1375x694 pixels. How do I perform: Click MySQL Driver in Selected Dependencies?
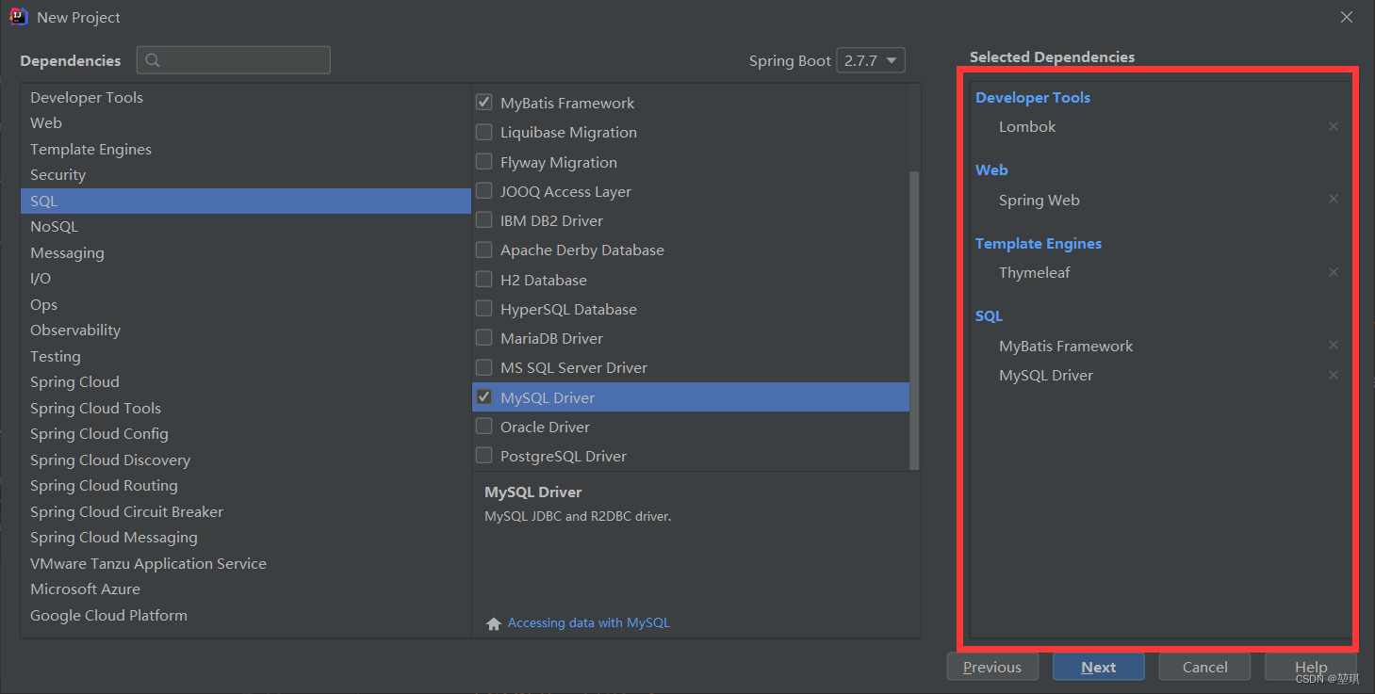click(x=1046, y=375)
